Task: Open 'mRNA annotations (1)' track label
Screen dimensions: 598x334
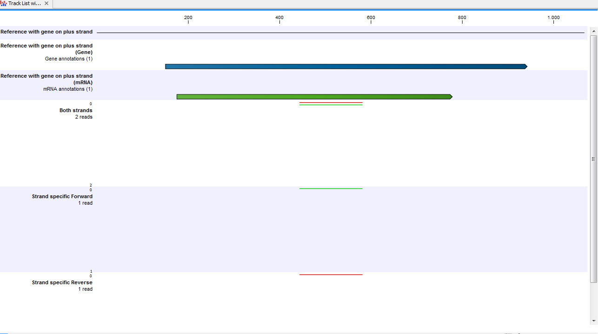Action: tap(68, 89)
